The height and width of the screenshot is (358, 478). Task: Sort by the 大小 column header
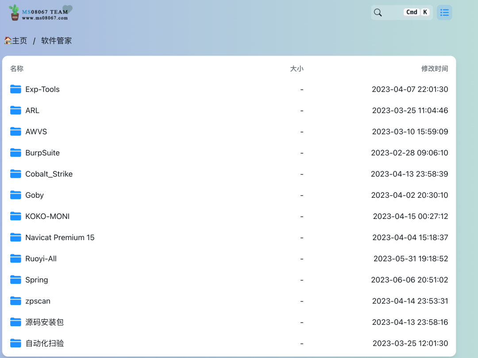296,68
